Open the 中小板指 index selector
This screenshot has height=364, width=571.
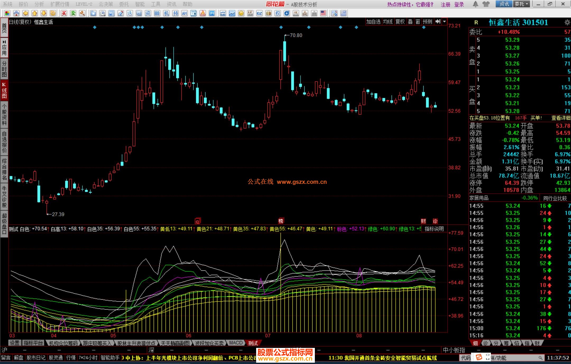click(454, 350)
